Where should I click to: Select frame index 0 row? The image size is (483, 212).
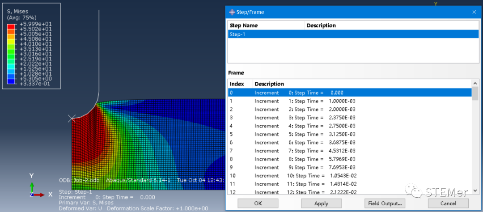coord(350,93)
